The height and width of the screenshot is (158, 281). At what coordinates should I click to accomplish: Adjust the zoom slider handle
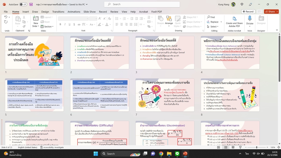click(x=257, y=147)
